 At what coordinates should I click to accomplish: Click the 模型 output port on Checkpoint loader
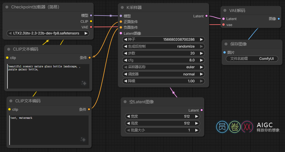click(x=91, y=16)
